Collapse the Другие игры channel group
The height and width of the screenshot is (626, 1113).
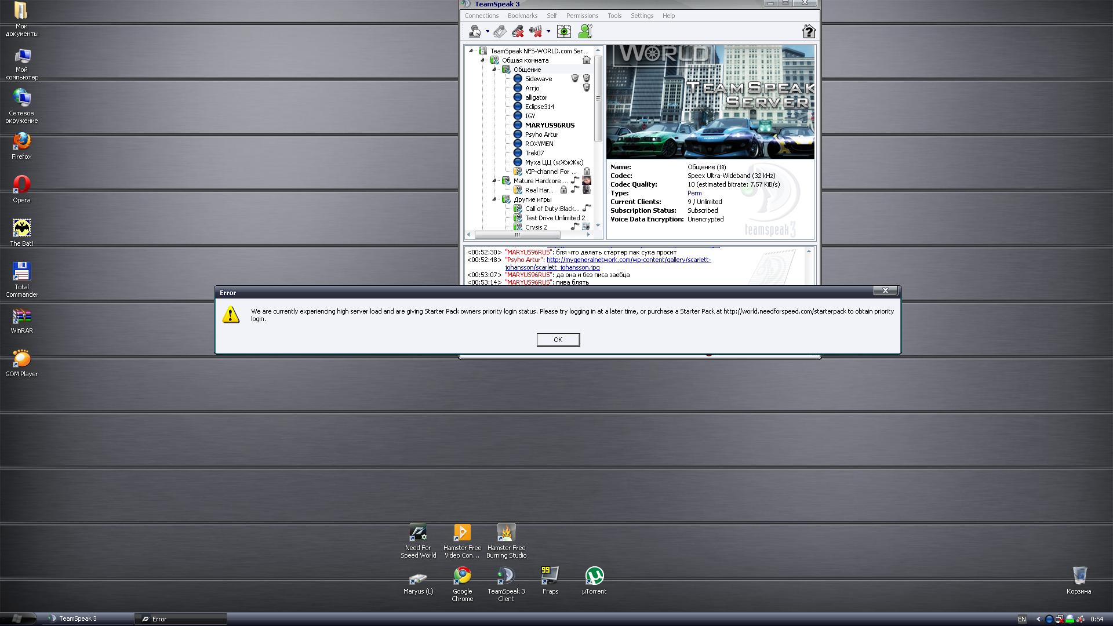494,199
